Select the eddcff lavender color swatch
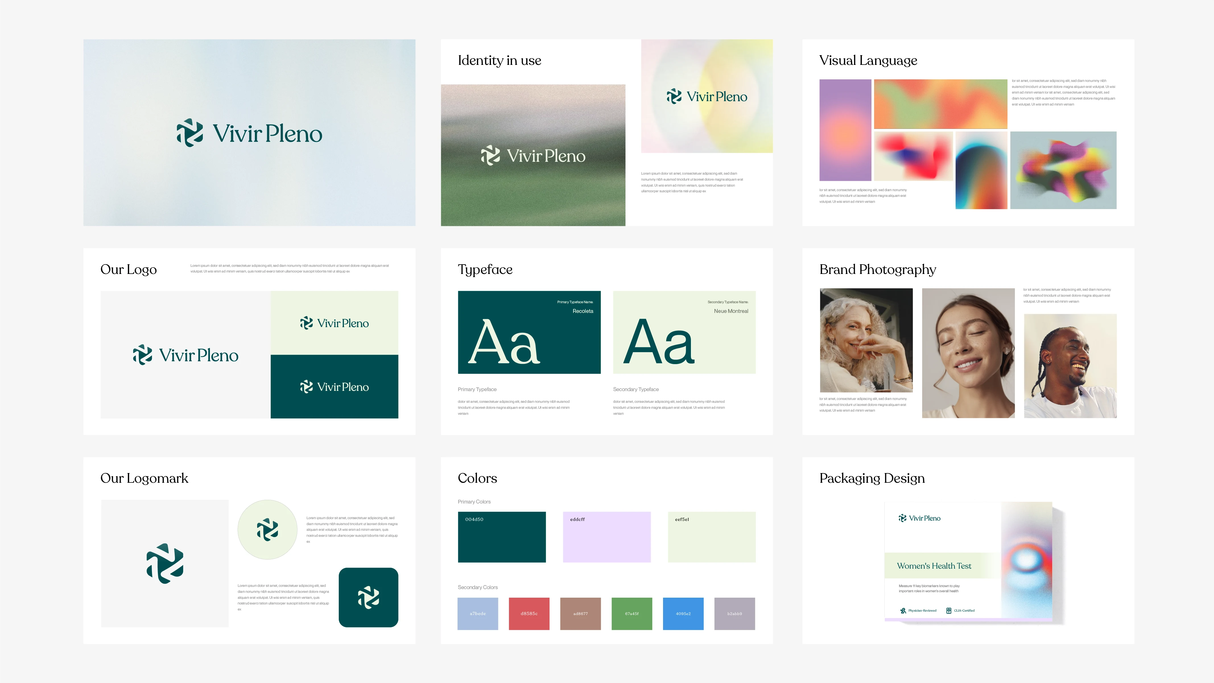The height and width of the screenshot is (683, 1214). click(606, 537)
